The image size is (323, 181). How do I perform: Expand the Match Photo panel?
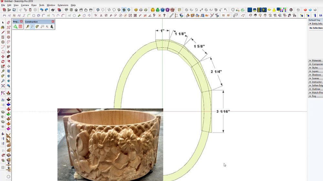(315, 92)
